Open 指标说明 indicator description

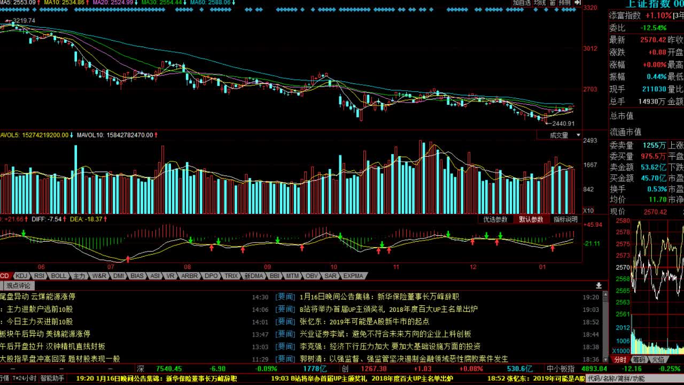(x=565, y=219)
